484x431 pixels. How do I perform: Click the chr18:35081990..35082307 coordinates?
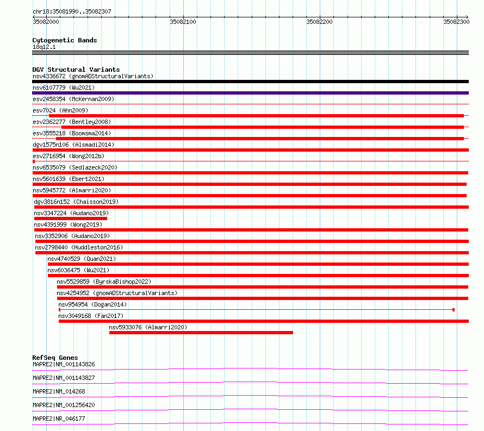point(72,11)
